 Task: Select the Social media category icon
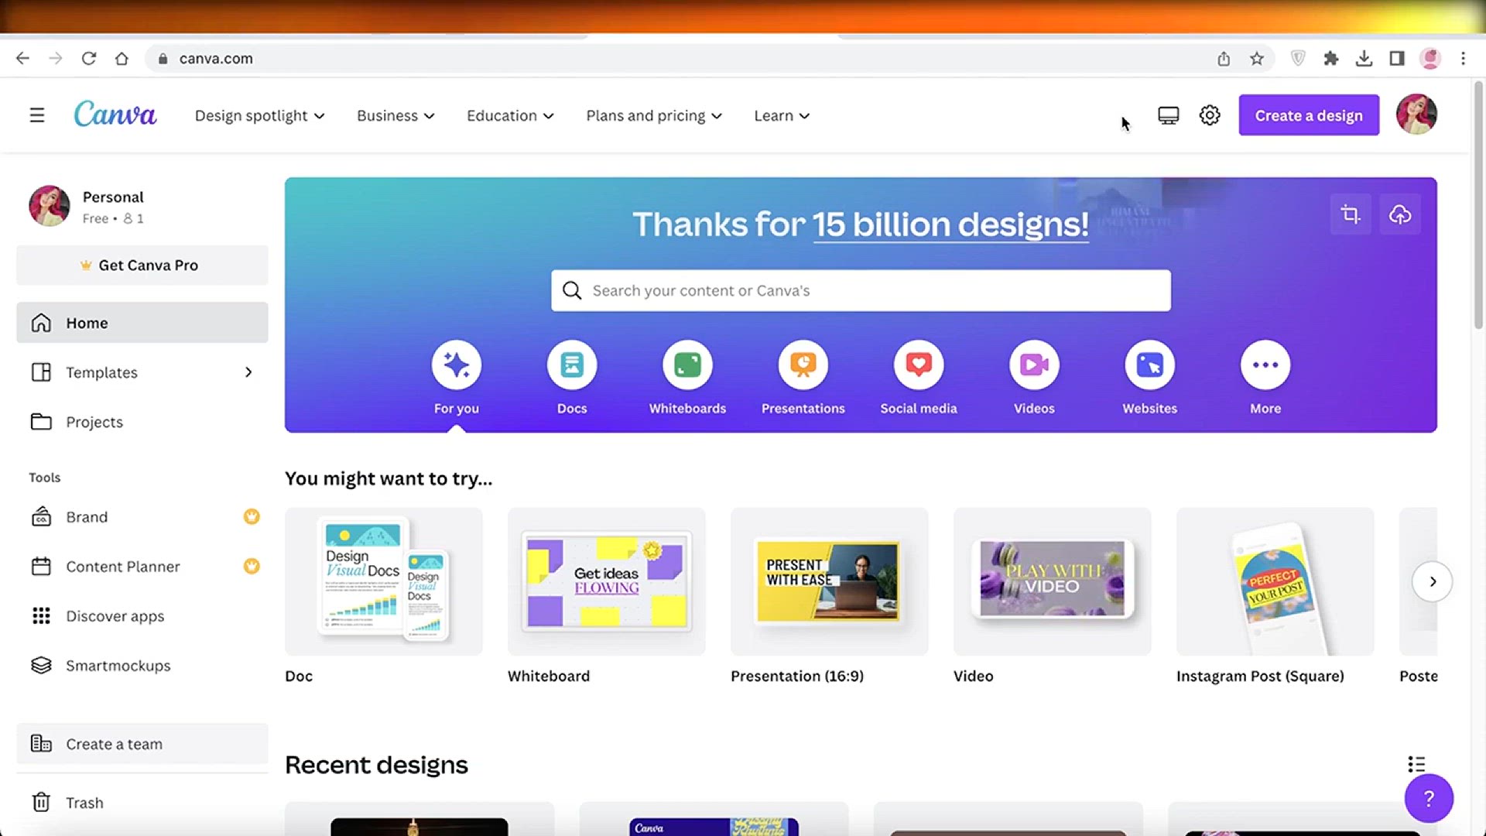pos(919,365)
